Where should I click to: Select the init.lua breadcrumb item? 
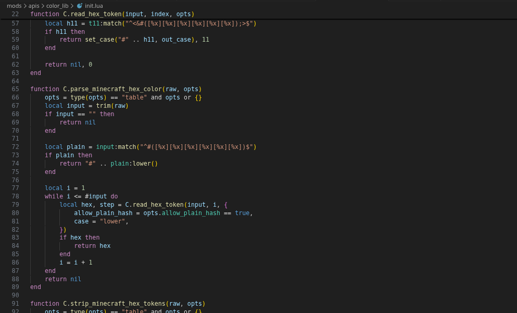[94, 6]
